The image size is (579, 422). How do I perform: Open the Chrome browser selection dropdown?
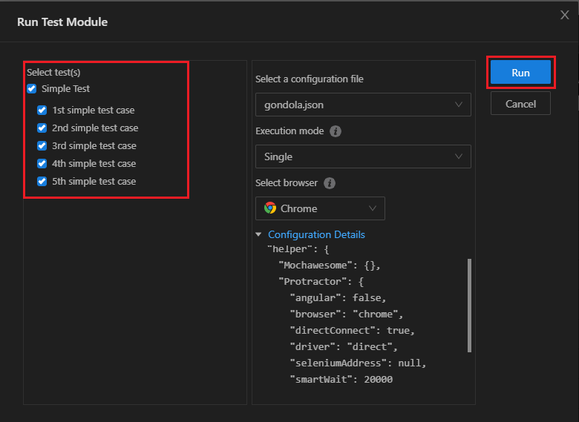[320, 208]
